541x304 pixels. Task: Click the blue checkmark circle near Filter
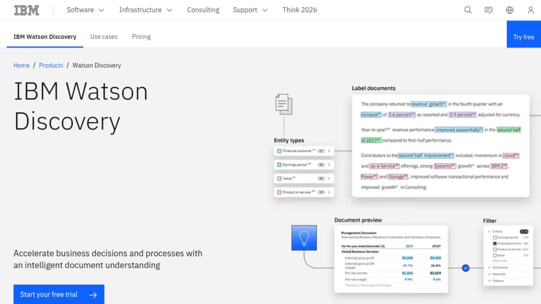click(x=465, y=268)
